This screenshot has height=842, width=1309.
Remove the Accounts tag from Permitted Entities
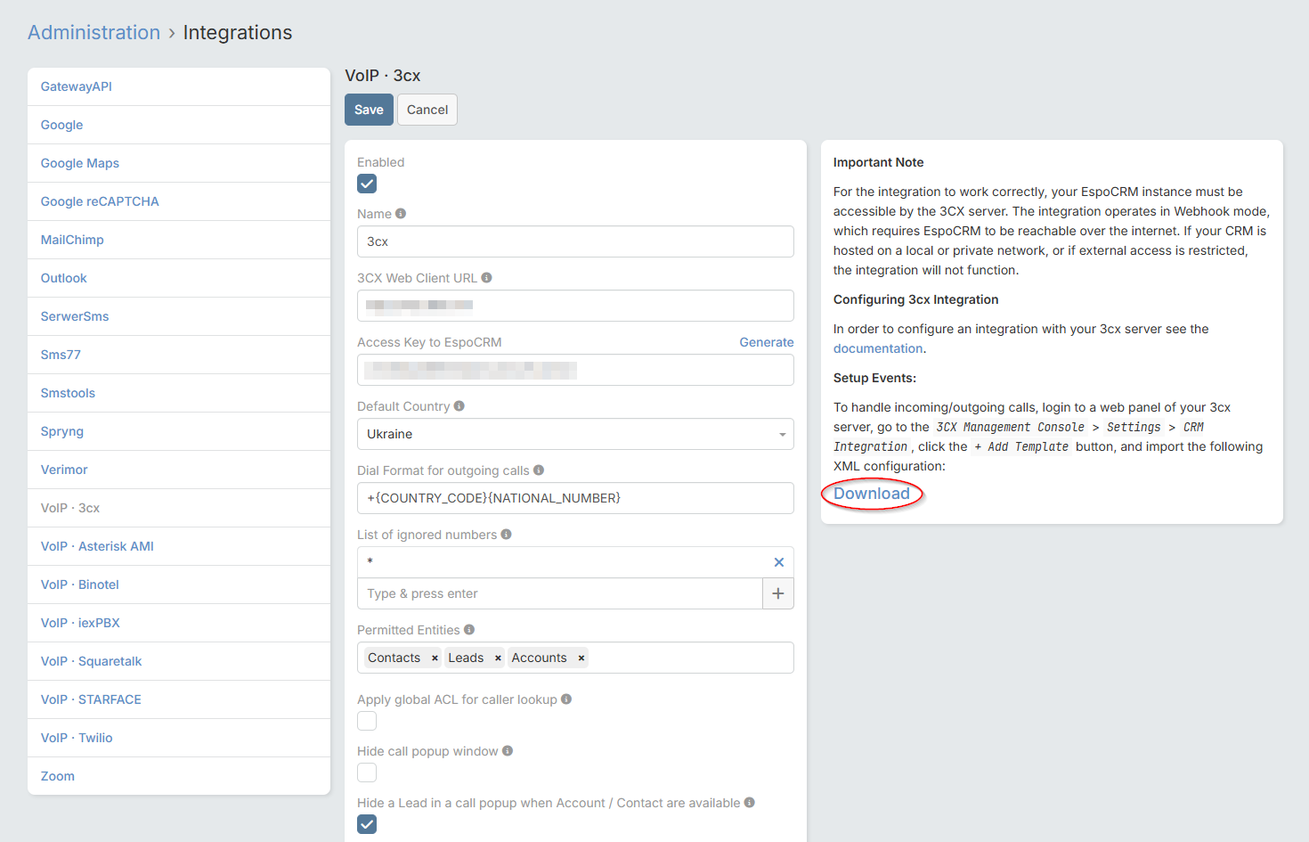(x=581, y=657)
